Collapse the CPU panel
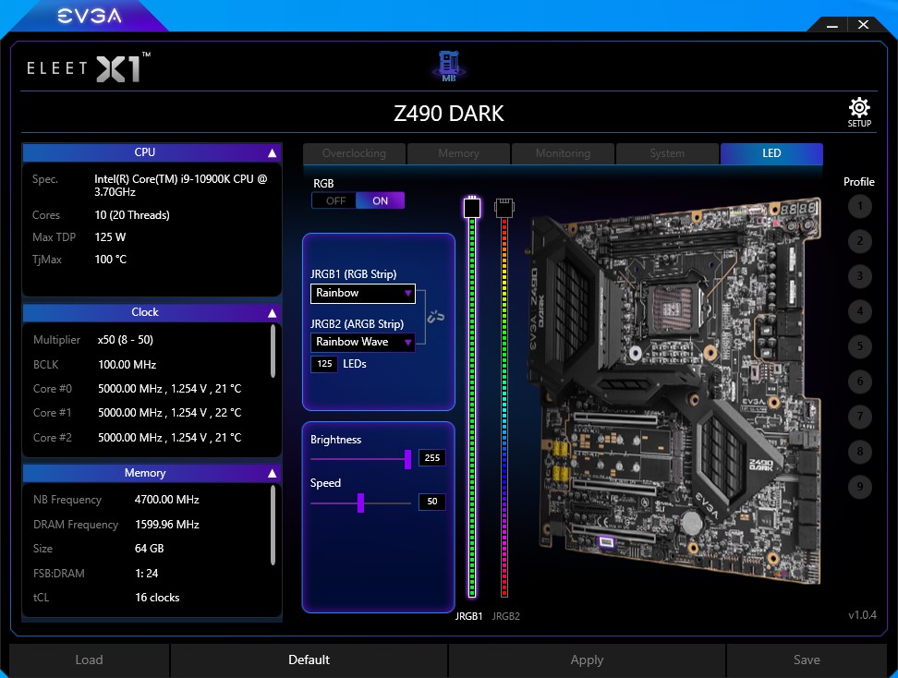This screenshot has width=898, height=678. click(272, 153)
